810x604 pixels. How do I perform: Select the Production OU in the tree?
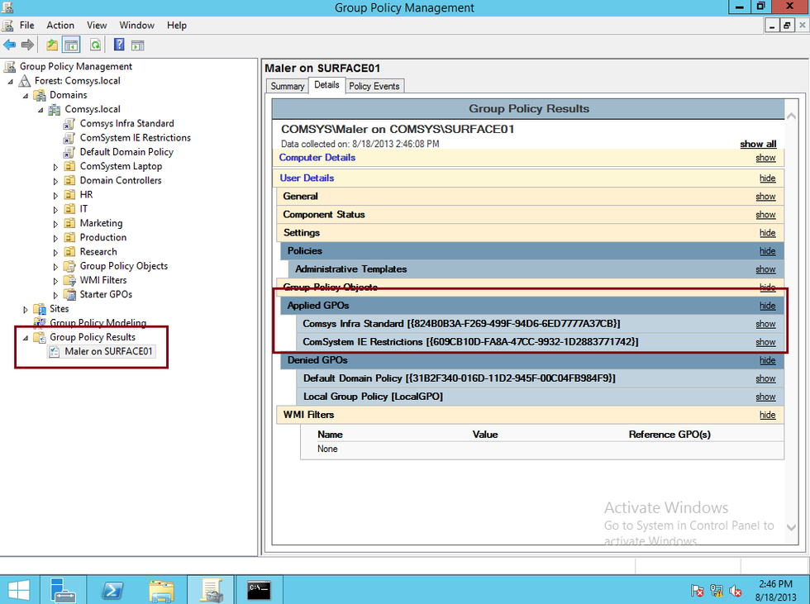pyautogui.click(x=102, y=237)
